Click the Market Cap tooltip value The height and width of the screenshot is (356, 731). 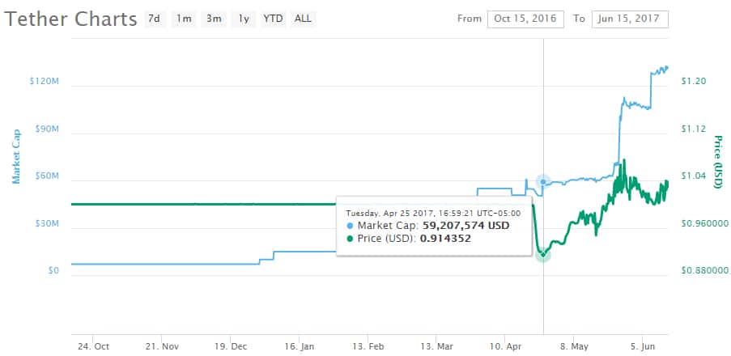[x=467, y=226]
